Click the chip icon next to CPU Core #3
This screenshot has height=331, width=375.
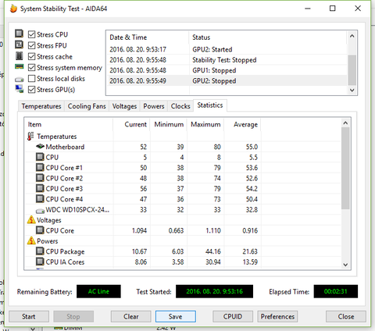[x=40, y=188]
